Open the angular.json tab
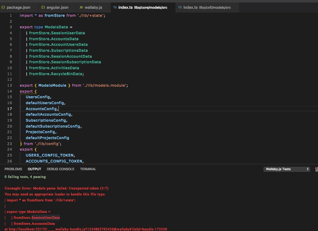This screenshot has width=318, height=231. click(58, 7)
